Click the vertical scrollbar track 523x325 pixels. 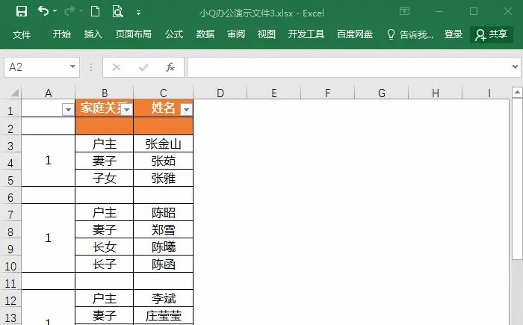pos(517,292)
